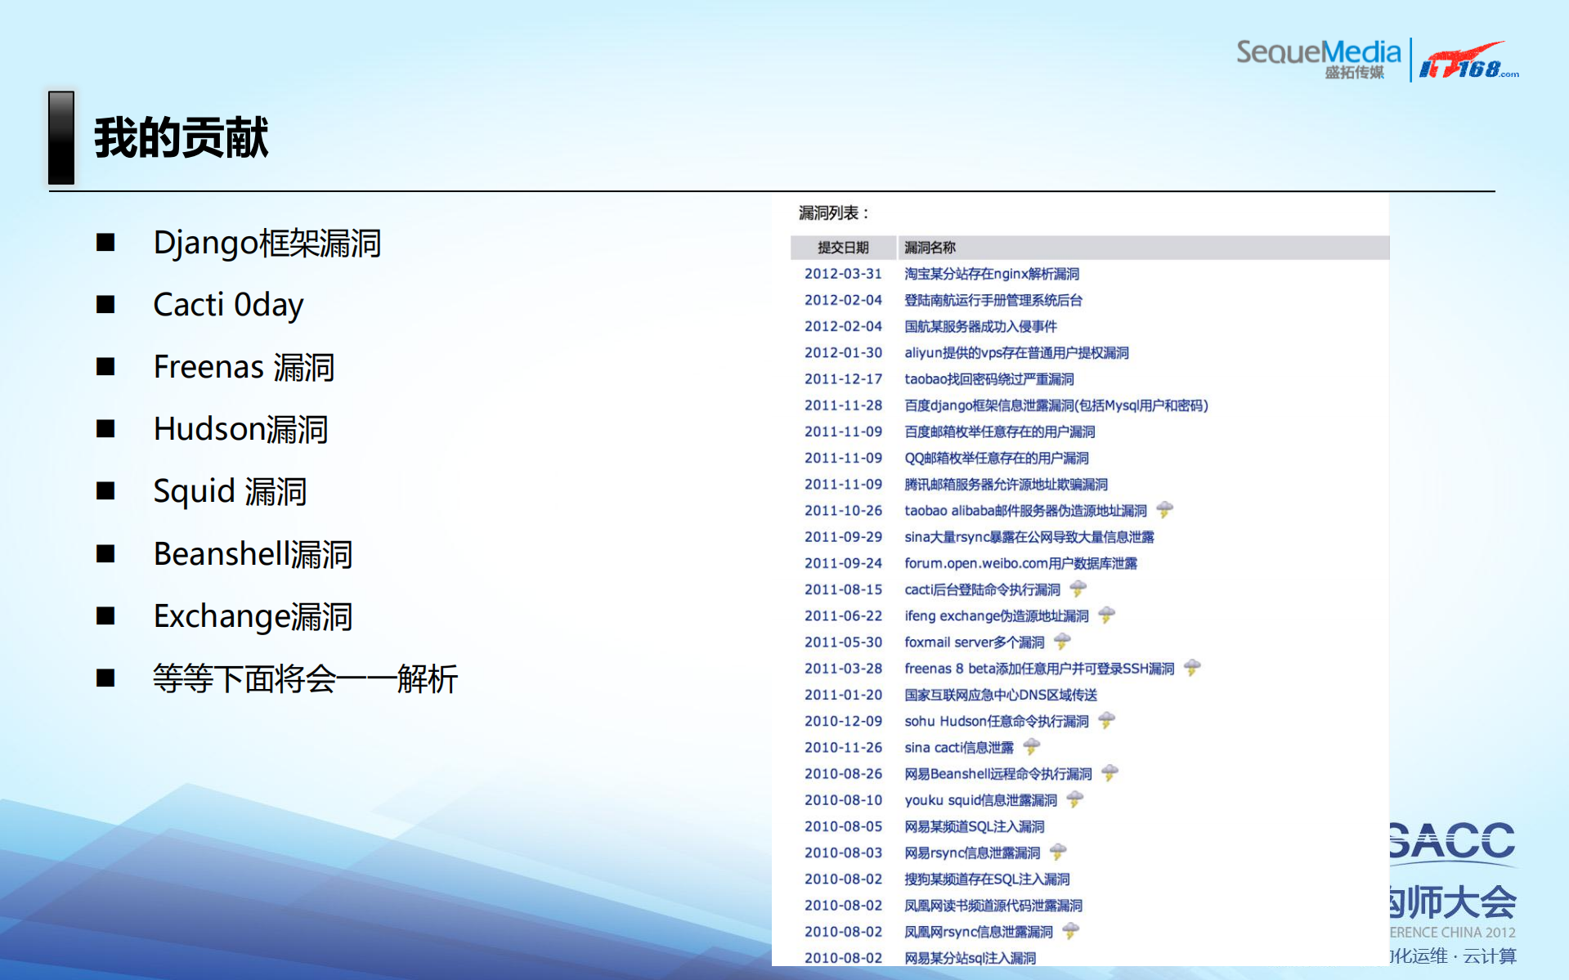Click the storm icon next to 凤凰网rsync信息泄露漏洞
Screen dimensions: 1569x980
pos(1069,931)
